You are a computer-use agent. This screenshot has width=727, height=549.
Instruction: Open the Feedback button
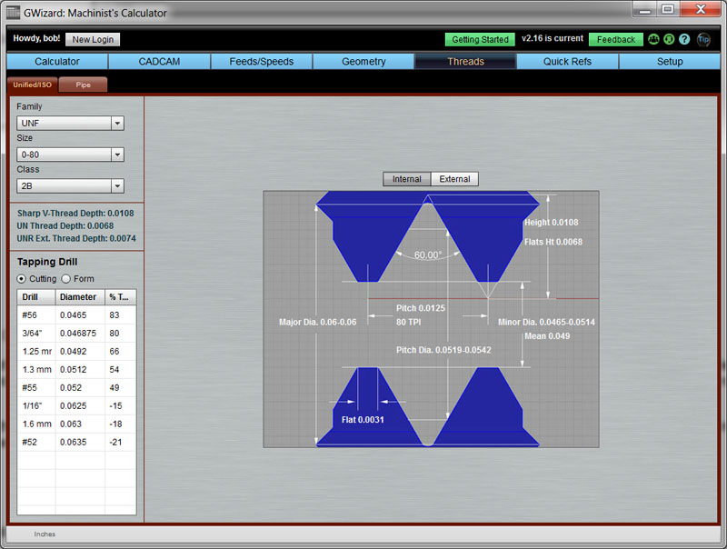point(616,39)
